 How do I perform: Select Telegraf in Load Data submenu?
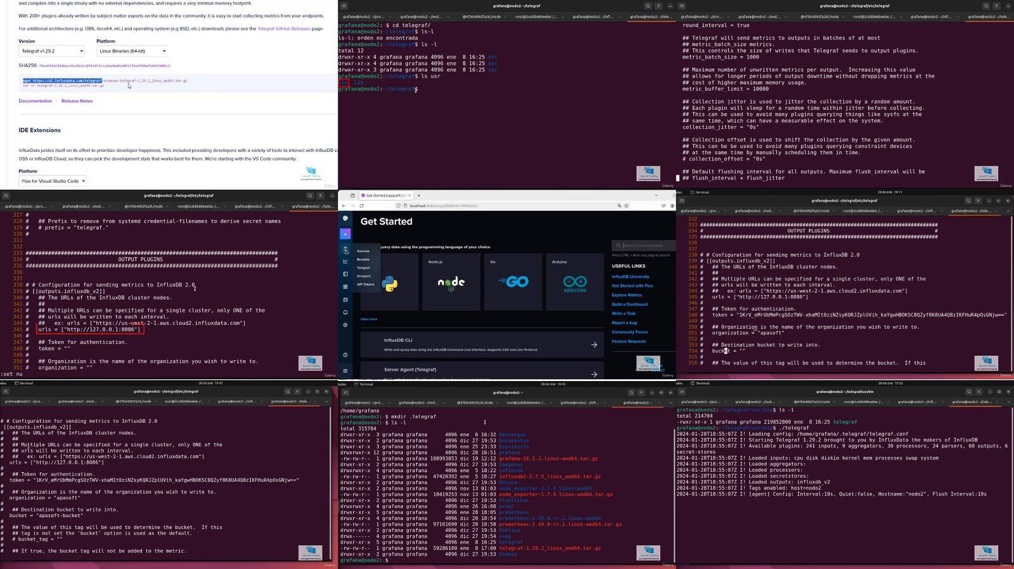pyautogui.click(x=363, y=268)
